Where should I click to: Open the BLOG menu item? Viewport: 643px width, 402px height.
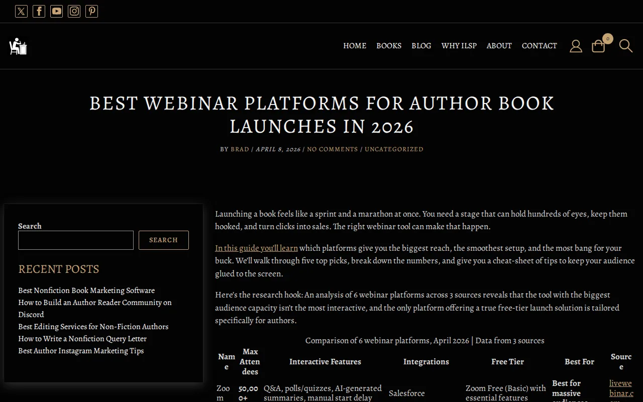[x=421, y=46]
